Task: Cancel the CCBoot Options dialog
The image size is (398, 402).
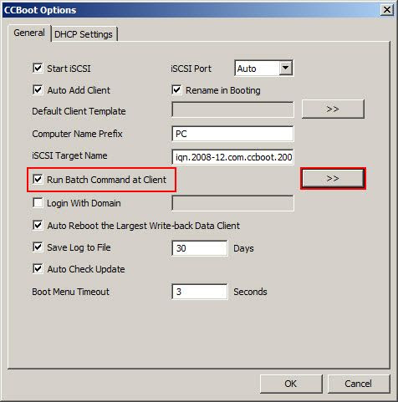Action: click(358, 384)
